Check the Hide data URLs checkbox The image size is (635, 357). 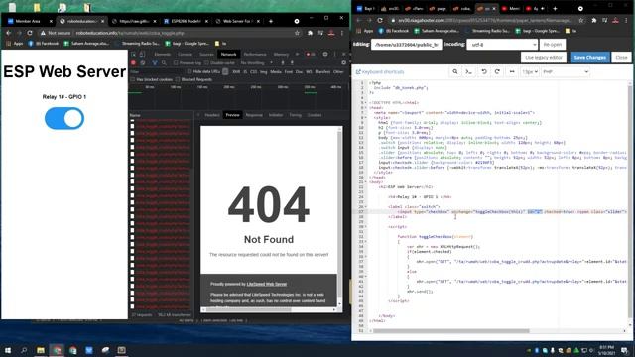coord(190,71)
